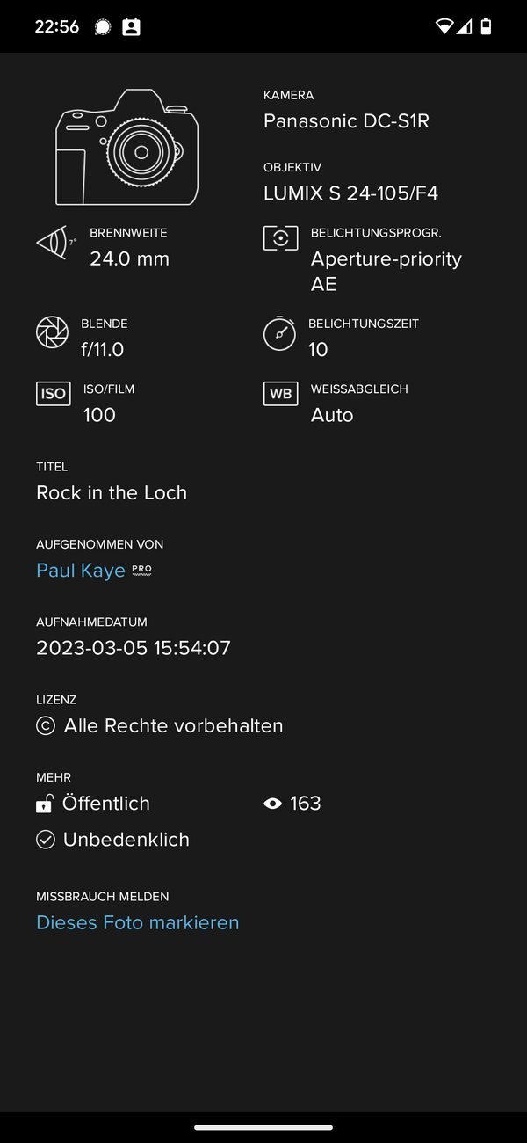Click the exposure time stopwatch icon
This screenshot has height=1143, width=527.
279,333
